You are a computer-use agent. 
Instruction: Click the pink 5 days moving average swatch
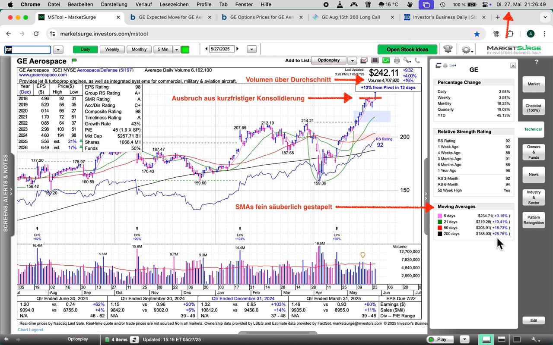[440, 216]
